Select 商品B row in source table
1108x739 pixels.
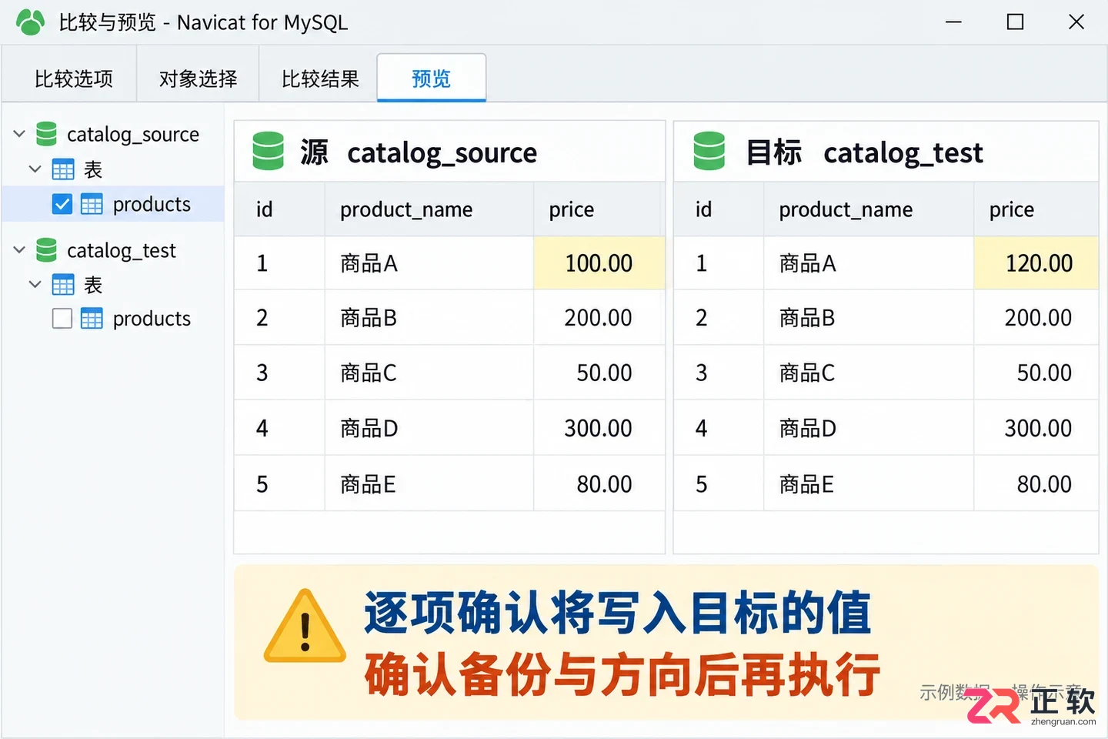[449, 318]
